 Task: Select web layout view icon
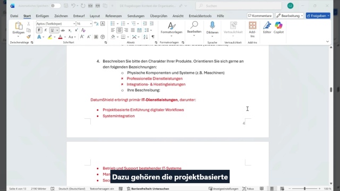point(282,189)
